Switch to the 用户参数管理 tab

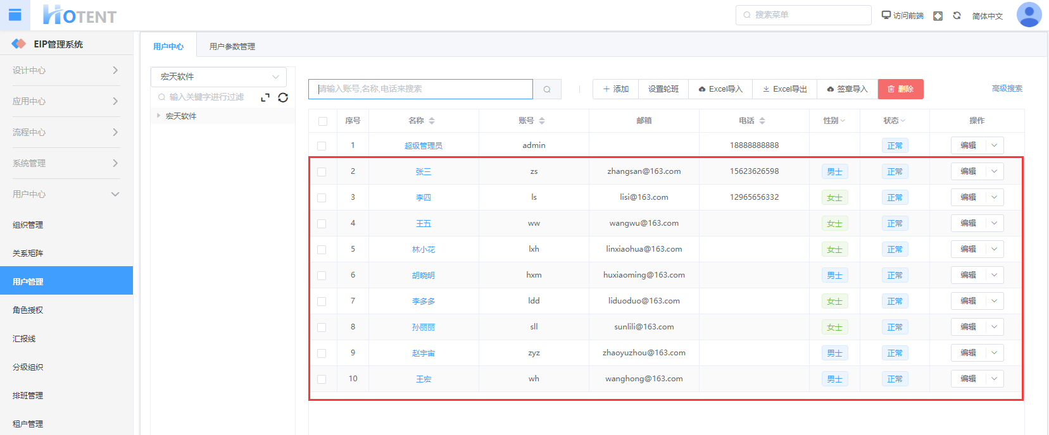coord(232,47)
